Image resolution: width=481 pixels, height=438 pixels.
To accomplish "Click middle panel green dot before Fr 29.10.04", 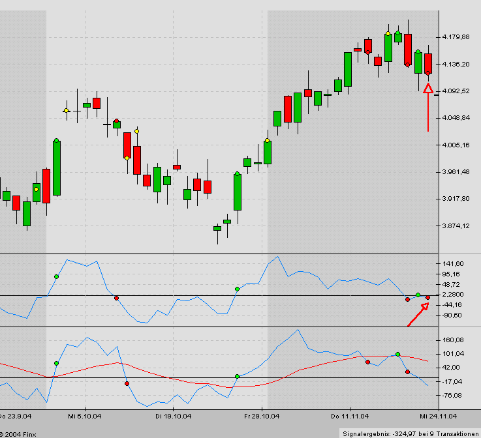I will point(237,289).
